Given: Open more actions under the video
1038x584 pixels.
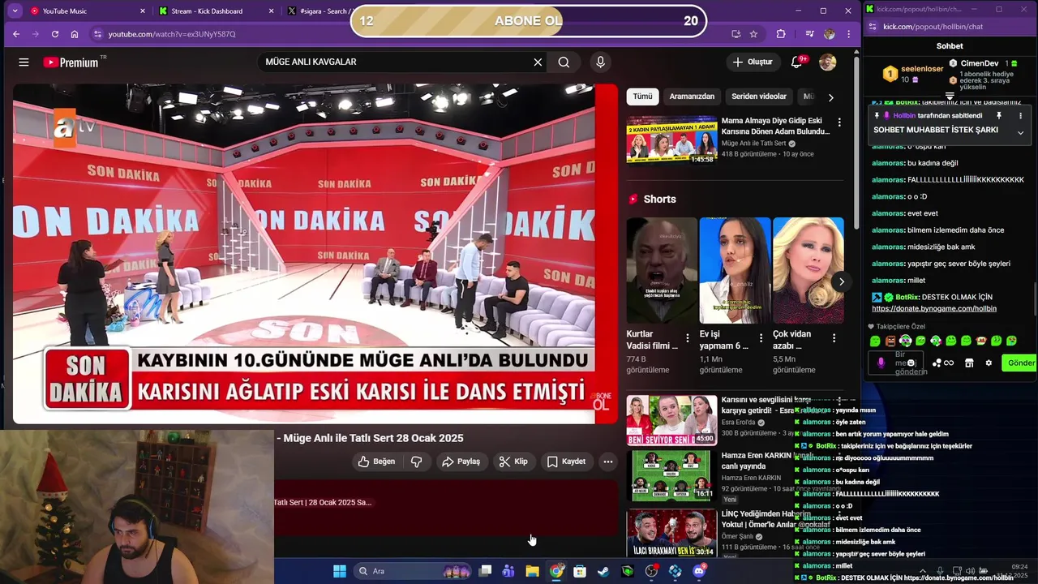Looking at the screenshot, I should point(608,462).
